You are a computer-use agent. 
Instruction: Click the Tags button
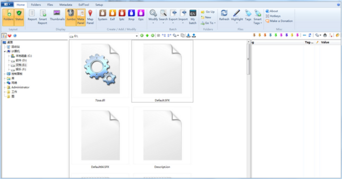[x=248, y=15]
